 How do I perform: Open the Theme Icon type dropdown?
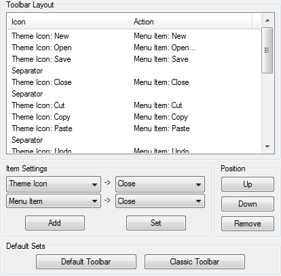pos(54,184)
